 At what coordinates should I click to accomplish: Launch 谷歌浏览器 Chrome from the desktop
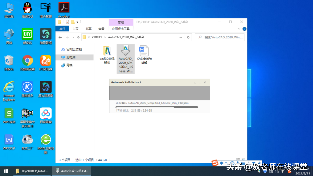pyautogui.click(x=27, y=63)
